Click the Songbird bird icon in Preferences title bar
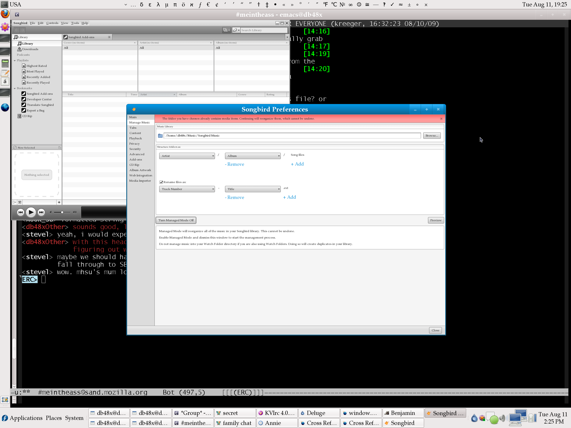The height and width of the screenshot is (428, 571). [134, 109]
